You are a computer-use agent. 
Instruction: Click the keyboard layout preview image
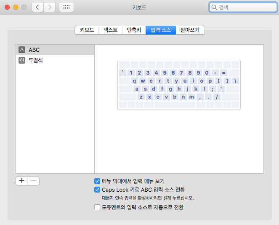179,85
